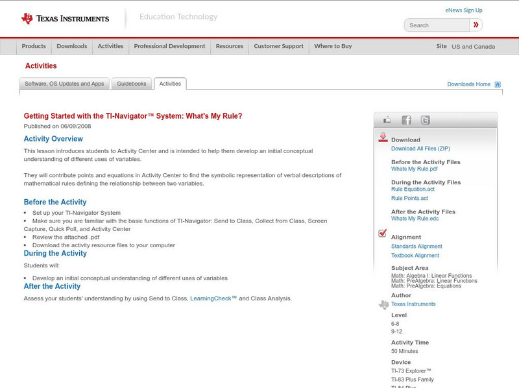This screenshot has width=519, height=388.
Task: Click the After the Activity heading
Action: (x=52, y=286)
